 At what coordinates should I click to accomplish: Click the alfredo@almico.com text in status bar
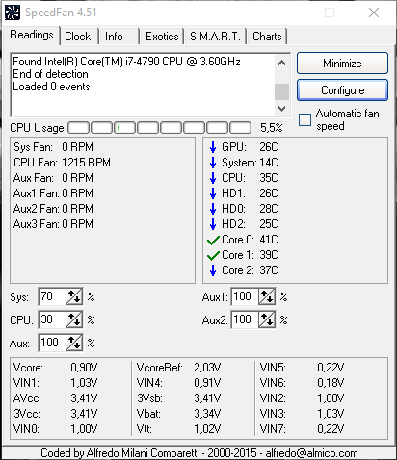311,453
